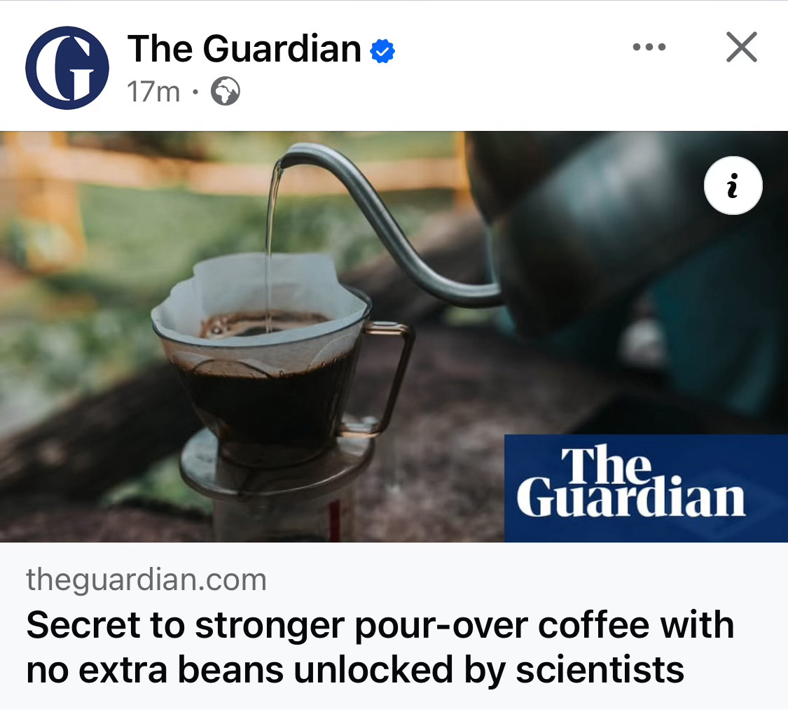
Task: Click The Guardian logo overlay on image
Action: click(x=646, y=488)
